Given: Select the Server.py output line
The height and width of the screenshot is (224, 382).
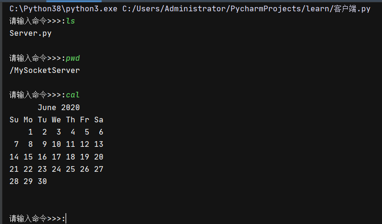Looking at the screenshot, I should (x=31, y=33).
